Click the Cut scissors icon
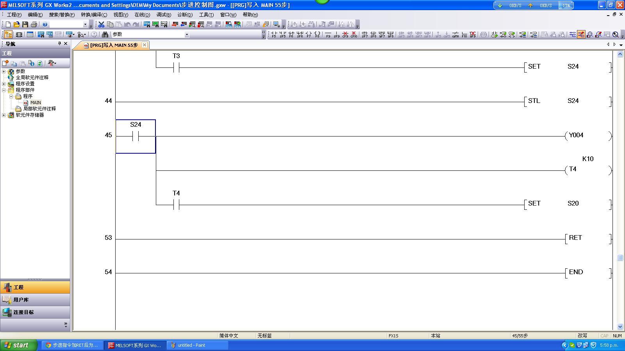This screenshot has width=625, height=351. [x=101, y=25]
